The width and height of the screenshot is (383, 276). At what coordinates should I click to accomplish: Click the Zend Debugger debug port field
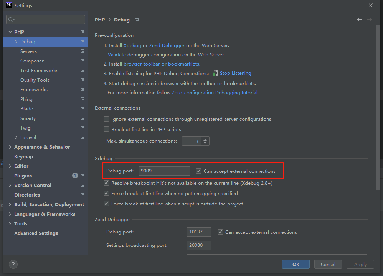pos(199,232)
